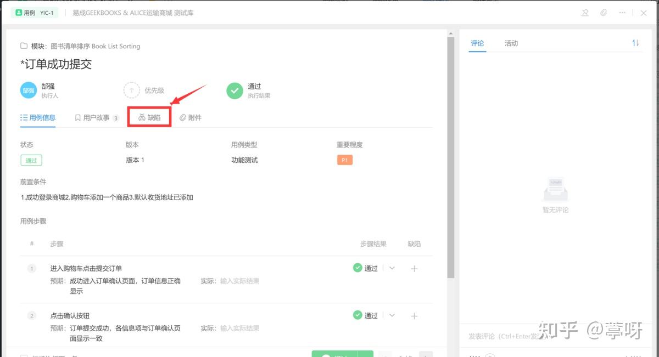Click the sort icon in the comments panel
Image resolution: width=659 pixels, height=357 pixels.
click(635, 43)
